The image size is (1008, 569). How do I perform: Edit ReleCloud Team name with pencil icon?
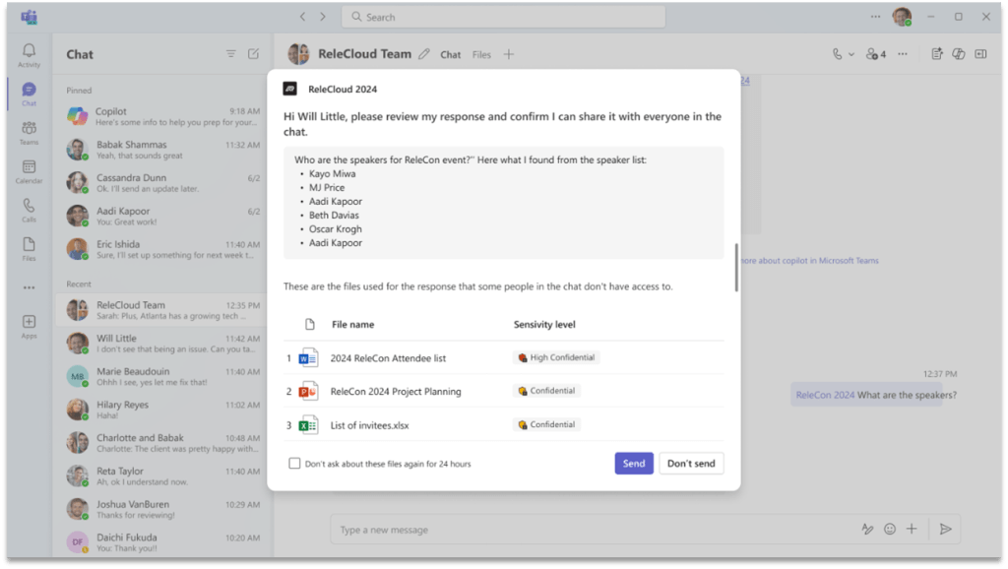(x=424, y=54)
